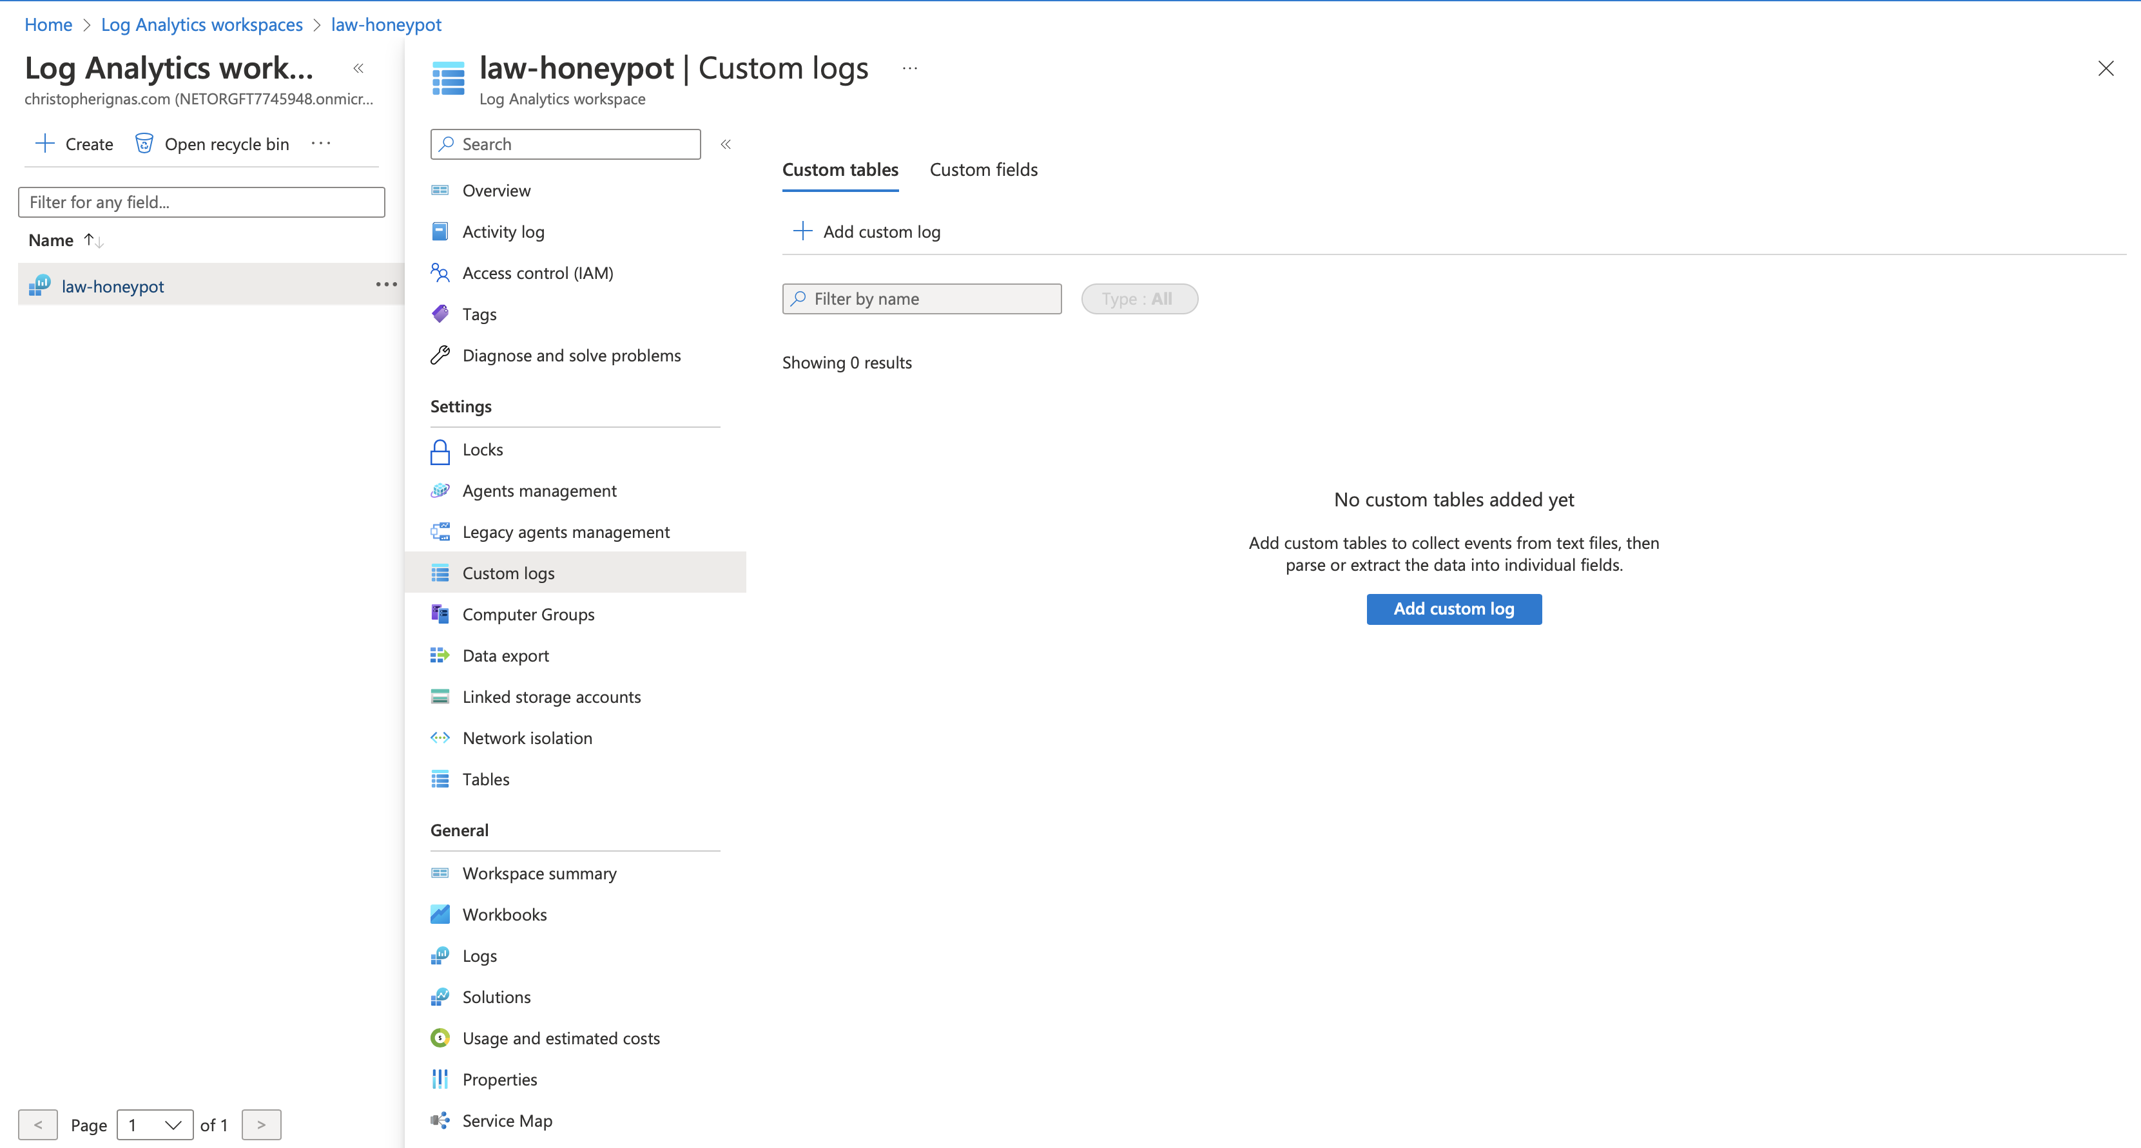This screenshot has height=1148, width=2141.
Task: Open more commands ellipsis beside Open recycle bin
Action: 321,144
